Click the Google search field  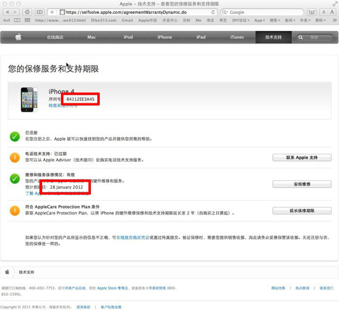coord(262,12)
